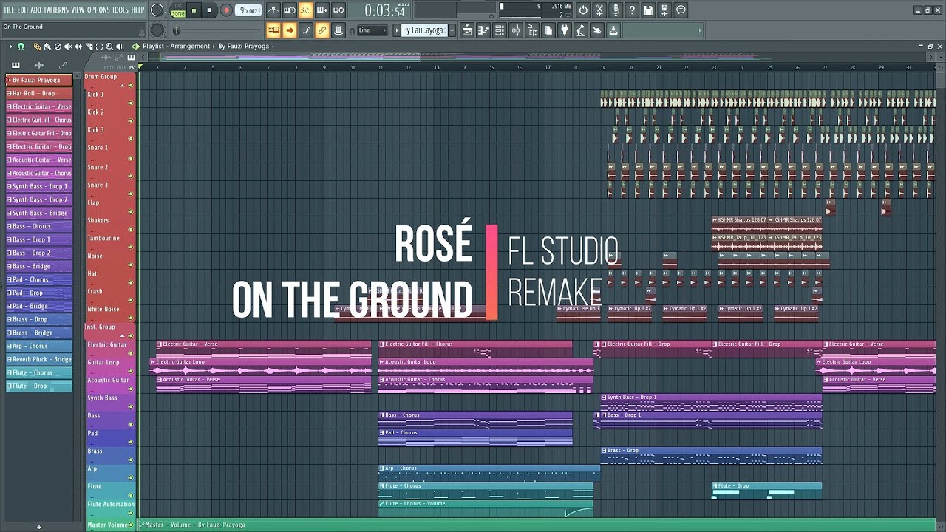Viewport: 946px width, 532px height.
Task: Open the EDIT menu
Action: (23, 10)
